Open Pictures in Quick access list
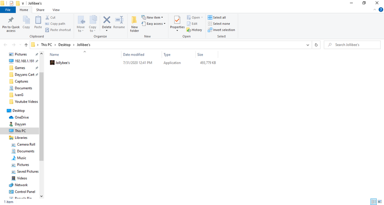384x205 pixels. (20, 54)
